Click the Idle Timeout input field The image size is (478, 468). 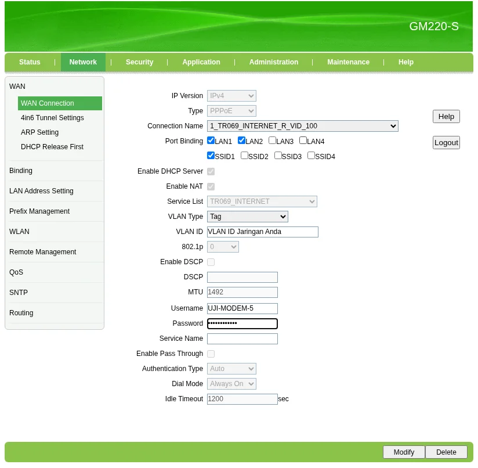242,399
